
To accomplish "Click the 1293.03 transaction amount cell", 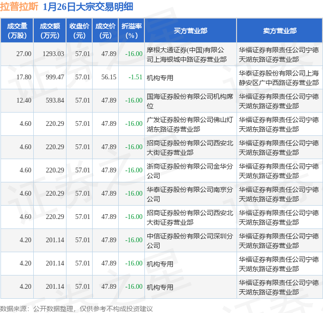I will [53, 54].
